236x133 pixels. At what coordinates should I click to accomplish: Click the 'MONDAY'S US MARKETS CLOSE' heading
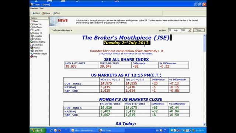[x=131, y=99]
